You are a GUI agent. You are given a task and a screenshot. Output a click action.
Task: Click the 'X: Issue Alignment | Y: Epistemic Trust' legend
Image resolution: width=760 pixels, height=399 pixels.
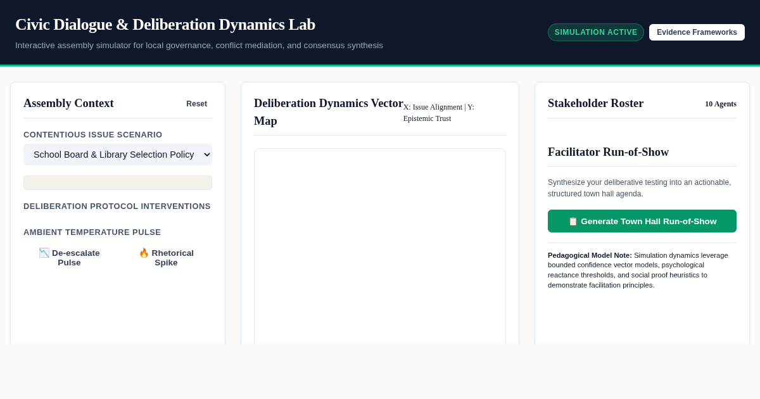point(439,113)
